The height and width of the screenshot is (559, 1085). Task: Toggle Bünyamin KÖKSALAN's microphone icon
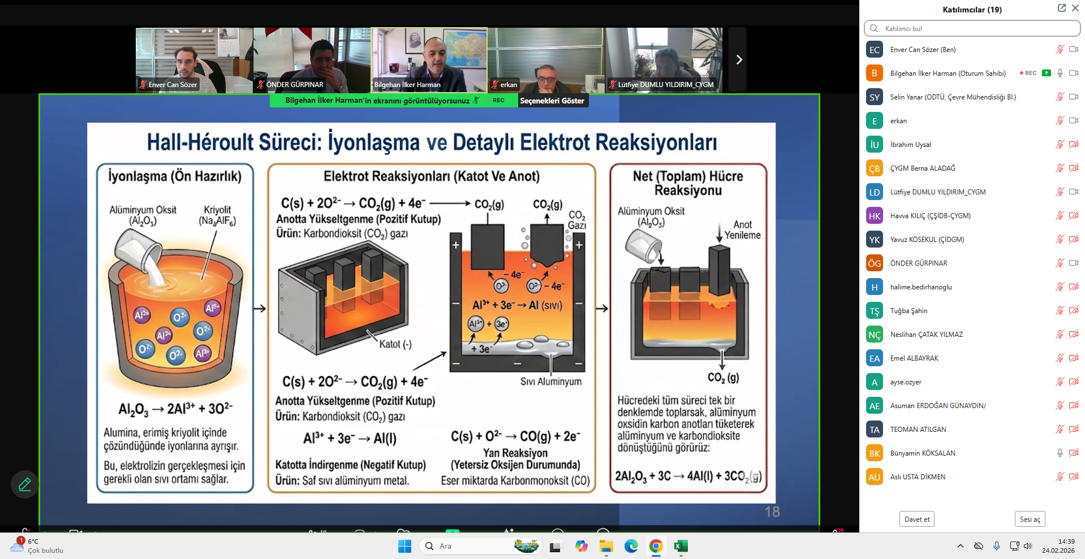point(1060,453)
